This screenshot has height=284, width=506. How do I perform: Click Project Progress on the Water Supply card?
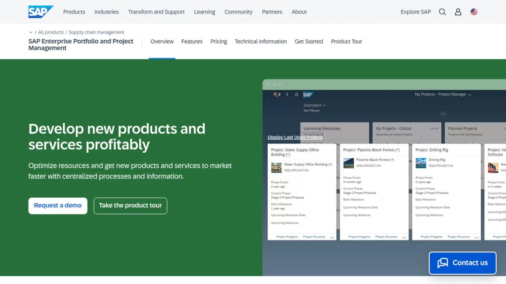pyautogui.click(x=287, y=237)
